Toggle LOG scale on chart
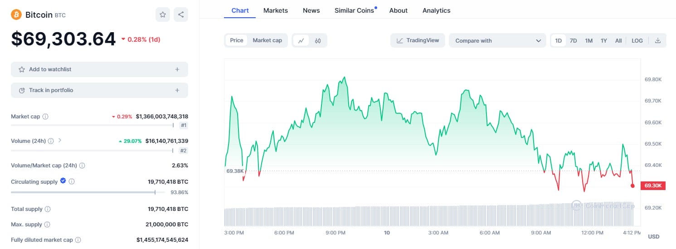The image size is (676, 249). pyautogui.click(x=637, y=40)
